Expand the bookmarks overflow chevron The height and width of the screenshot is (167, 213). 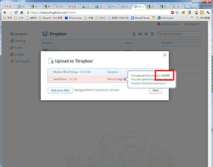[192, 17]
